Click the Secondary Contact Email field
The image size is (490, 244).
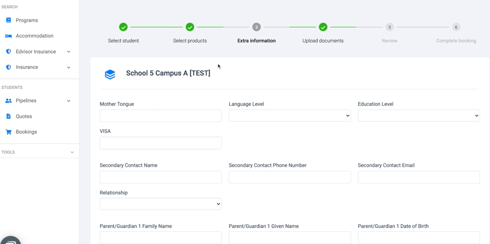(x=419, y=177)
